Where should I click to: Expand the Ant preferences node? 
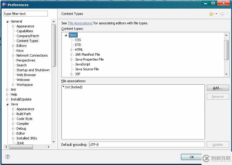pyautogui.click(x=7, y=90)
